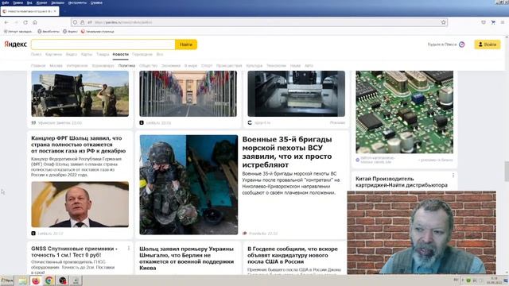Open the Инструменты menu
This screenshot has height=286, width=509.
pos(77,2)
